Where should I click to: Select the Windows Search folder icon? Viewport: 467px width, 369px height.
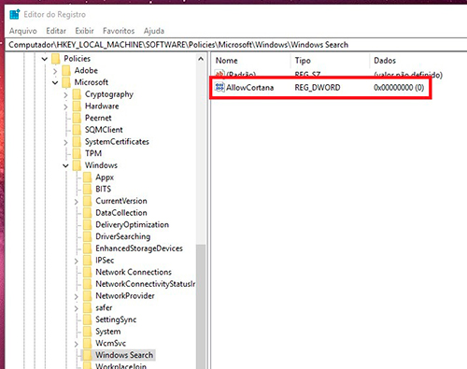point(87,355)
